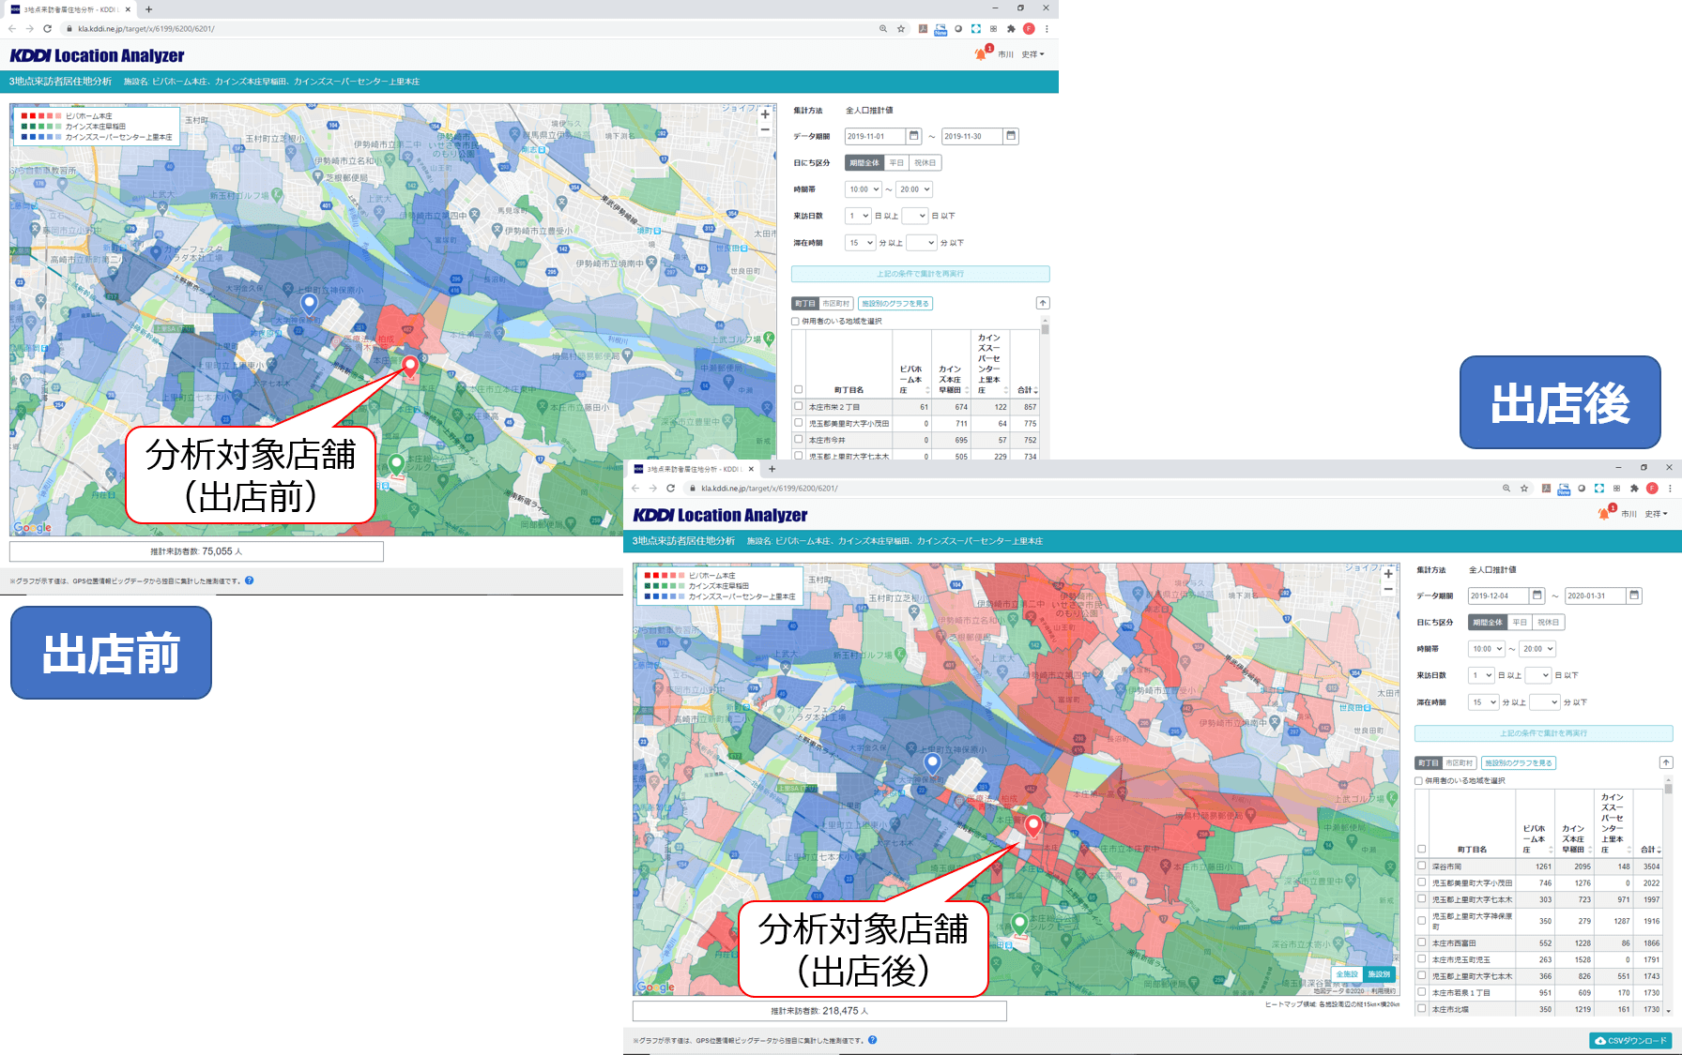Click blue store pin on upper map
This screenshot has width=1682, height=1055.
pos(309,303)
